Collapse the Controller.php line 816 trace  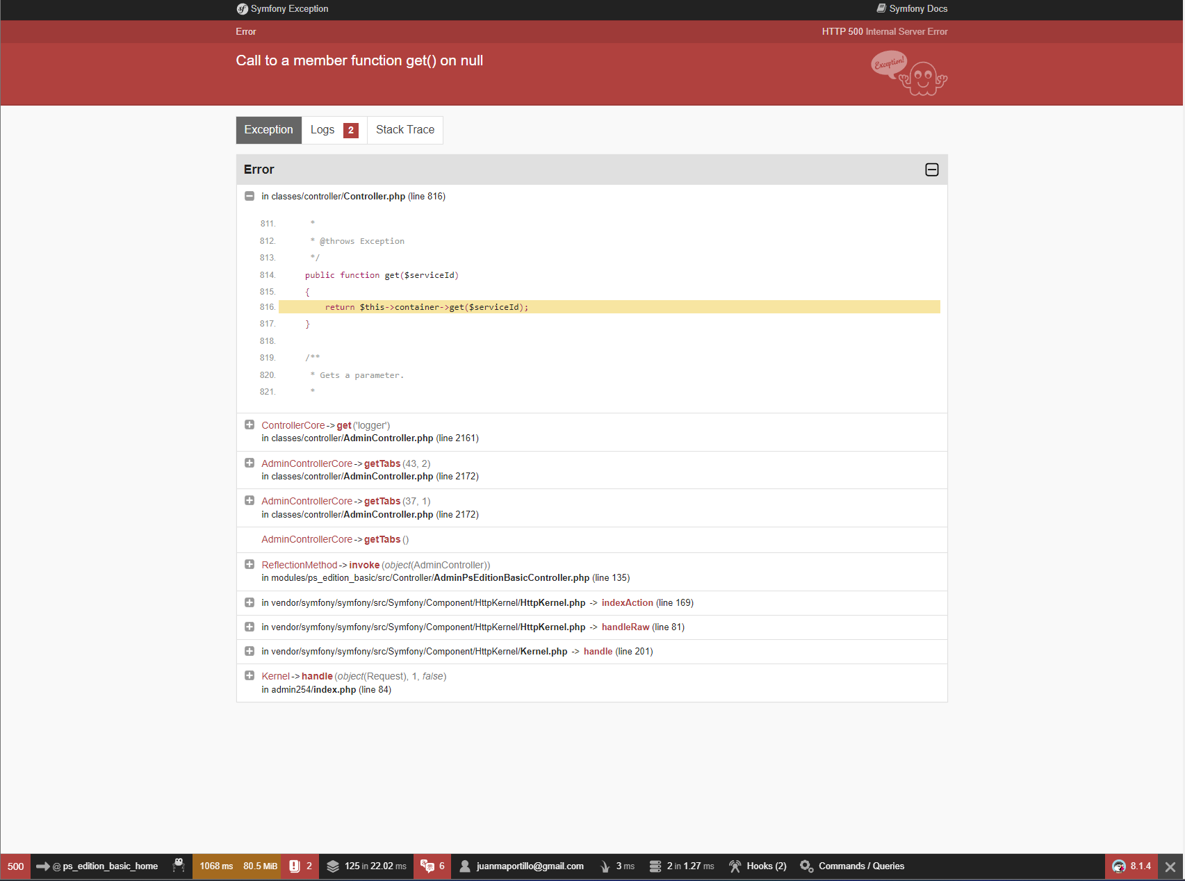tap(250, 196)
